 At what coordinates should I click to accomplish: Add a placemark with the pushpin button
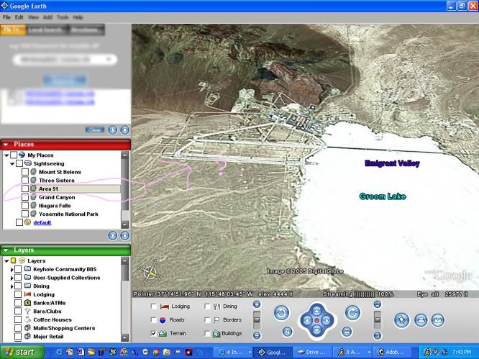pos(402,320)
